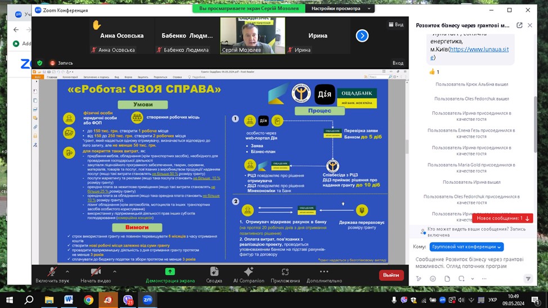Show next participants with blue arrow
The width and height of the screenshot is (548, 308).
pyautogui.click(x=362, y=35)
